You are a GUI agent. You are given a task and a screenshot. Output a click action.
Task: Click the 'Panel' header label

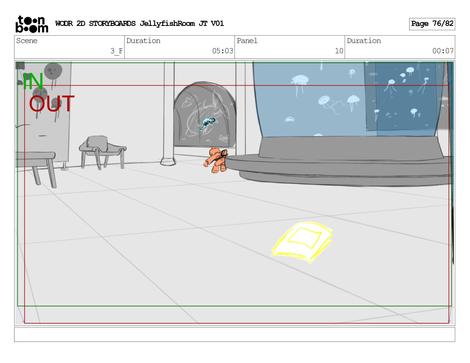247,41
